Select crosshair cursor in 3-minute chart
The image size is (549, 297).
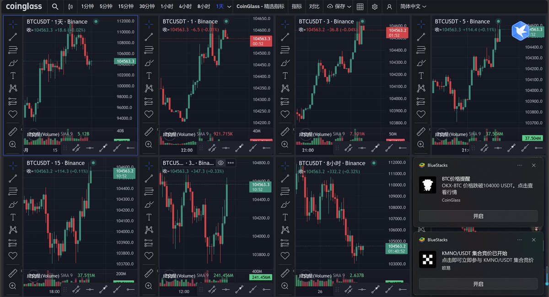tap(285, 23)
